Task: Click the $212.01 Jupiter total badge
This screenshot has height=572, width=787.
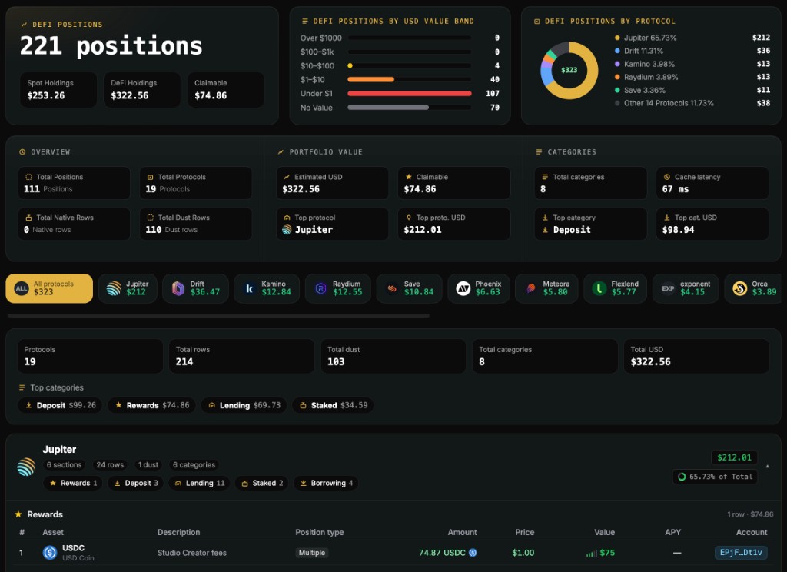Action: [734, 457]
